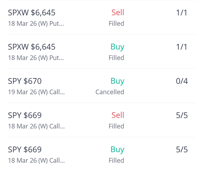Screen dimensions: 199x170
Task: Click Filled status under SPXW Sell order
Action: click(x=116, y=24)
